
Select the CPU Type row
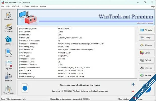pyautogui.click(x=76, y=56)
